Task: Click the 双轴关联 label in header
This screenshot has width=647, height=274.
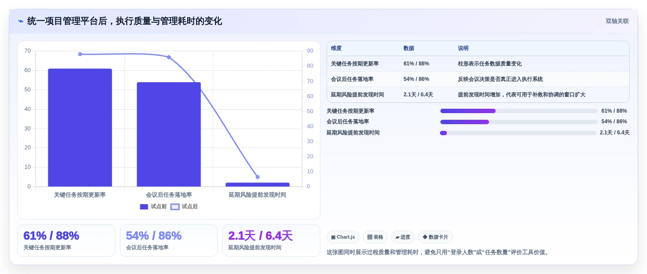Action: (617, 21)
